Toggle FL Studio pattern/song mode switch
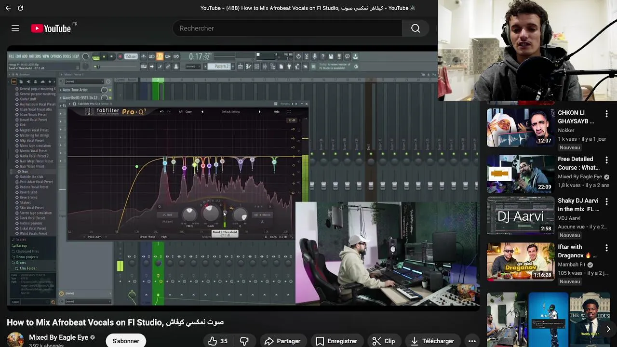This screenshot has height=347, width=617. [x=96, y=57]
